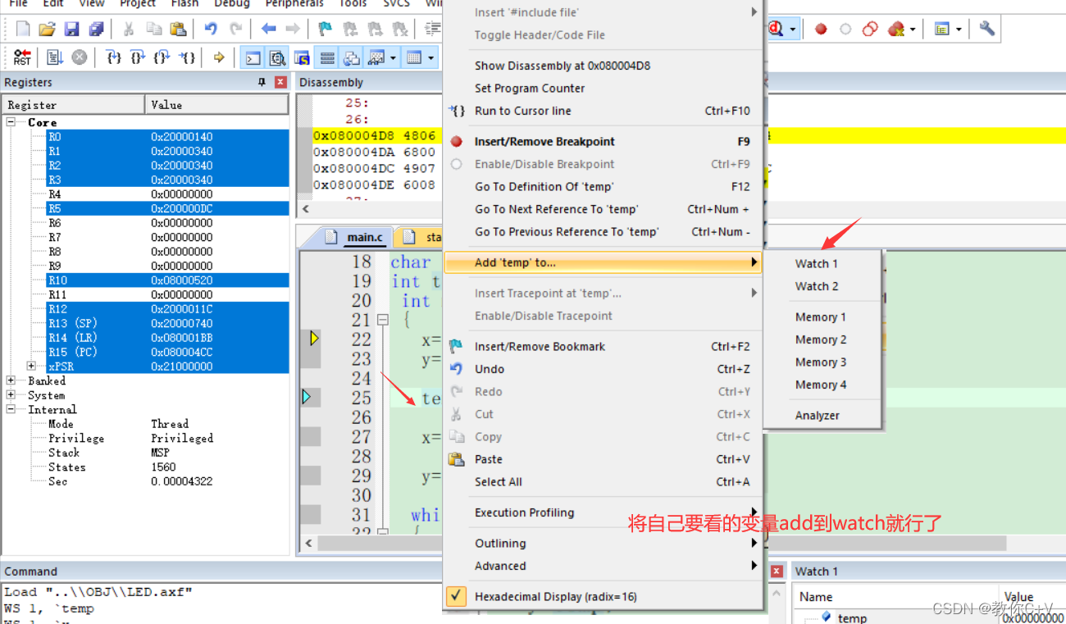Open kill-breakpoints dropdown arrow

912,30
